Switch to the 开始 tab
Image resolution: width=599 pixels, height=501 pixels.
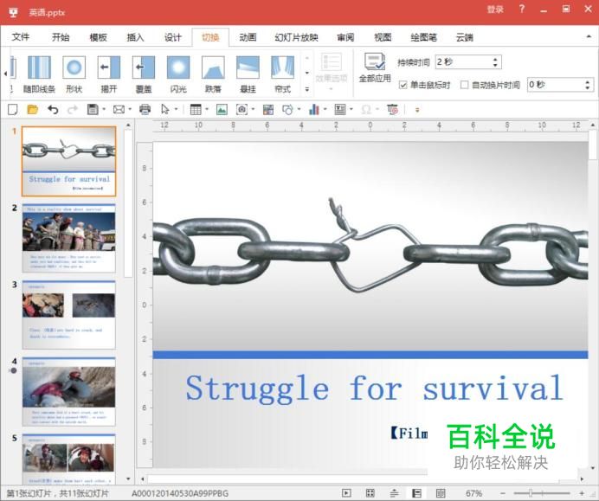(61, 37)
